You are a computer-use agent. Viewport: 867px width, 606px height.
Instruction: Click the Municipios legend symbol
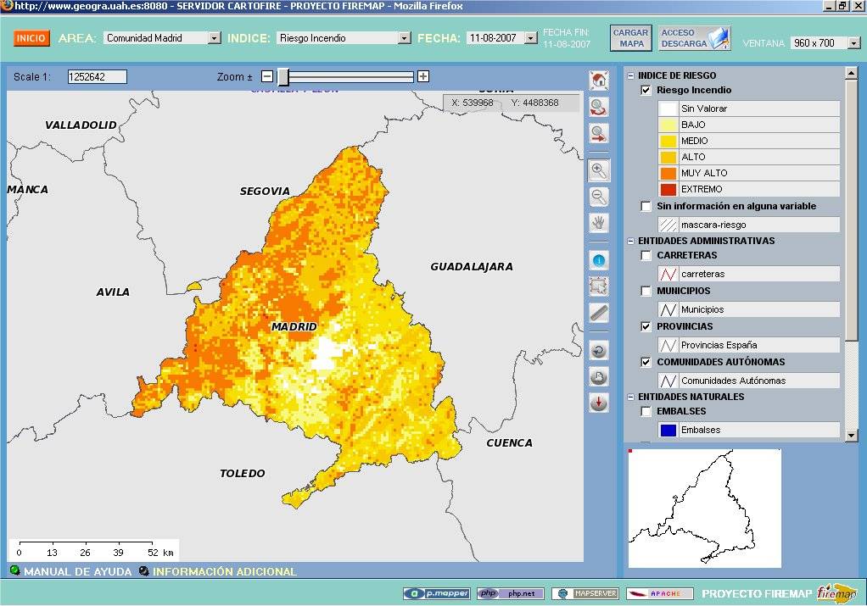[x=668, y=309]
